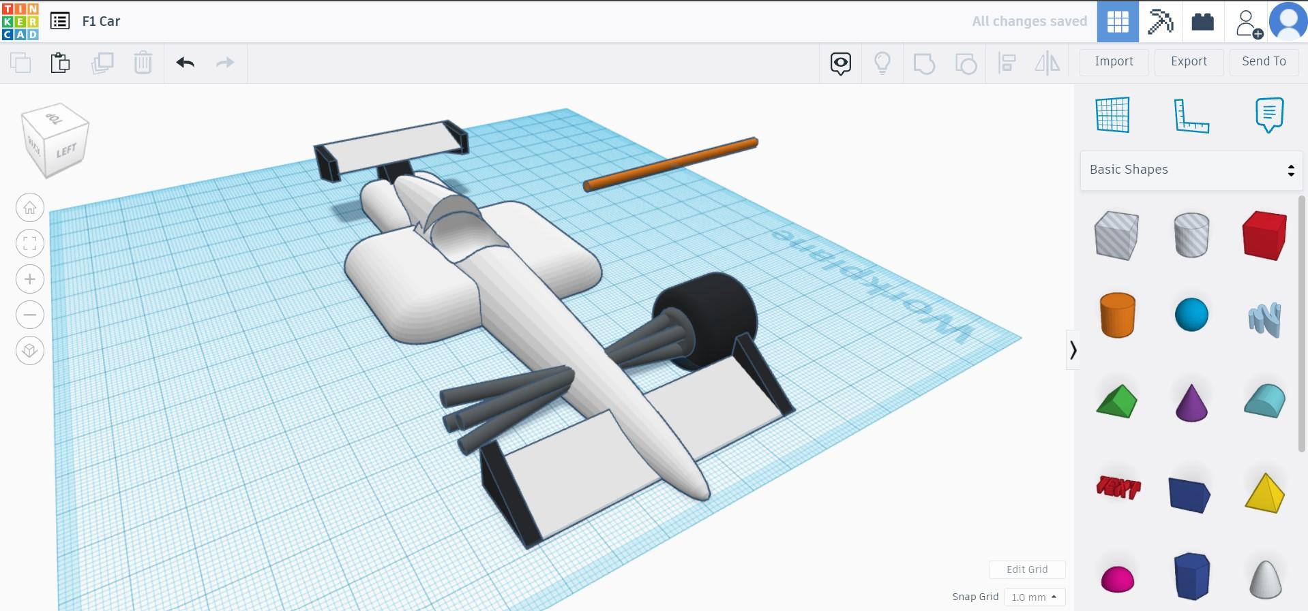Viewport: 1308px width, 611px height.
Task: Select the red Box shape
Action: point(1265,235)
